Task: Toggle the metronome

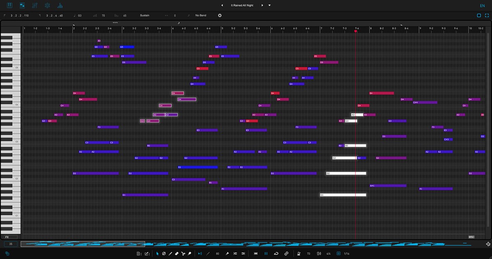Action: point(298,254)
